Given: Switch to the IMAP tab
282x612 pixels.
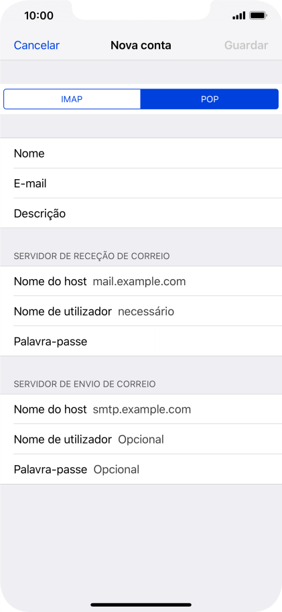Looking at the screenshot, I should pos(72,99).
